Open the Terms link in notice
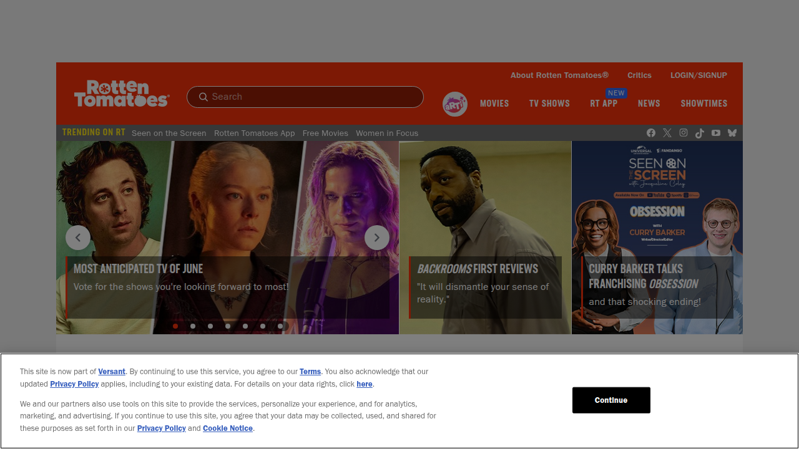 click(310, 372)
